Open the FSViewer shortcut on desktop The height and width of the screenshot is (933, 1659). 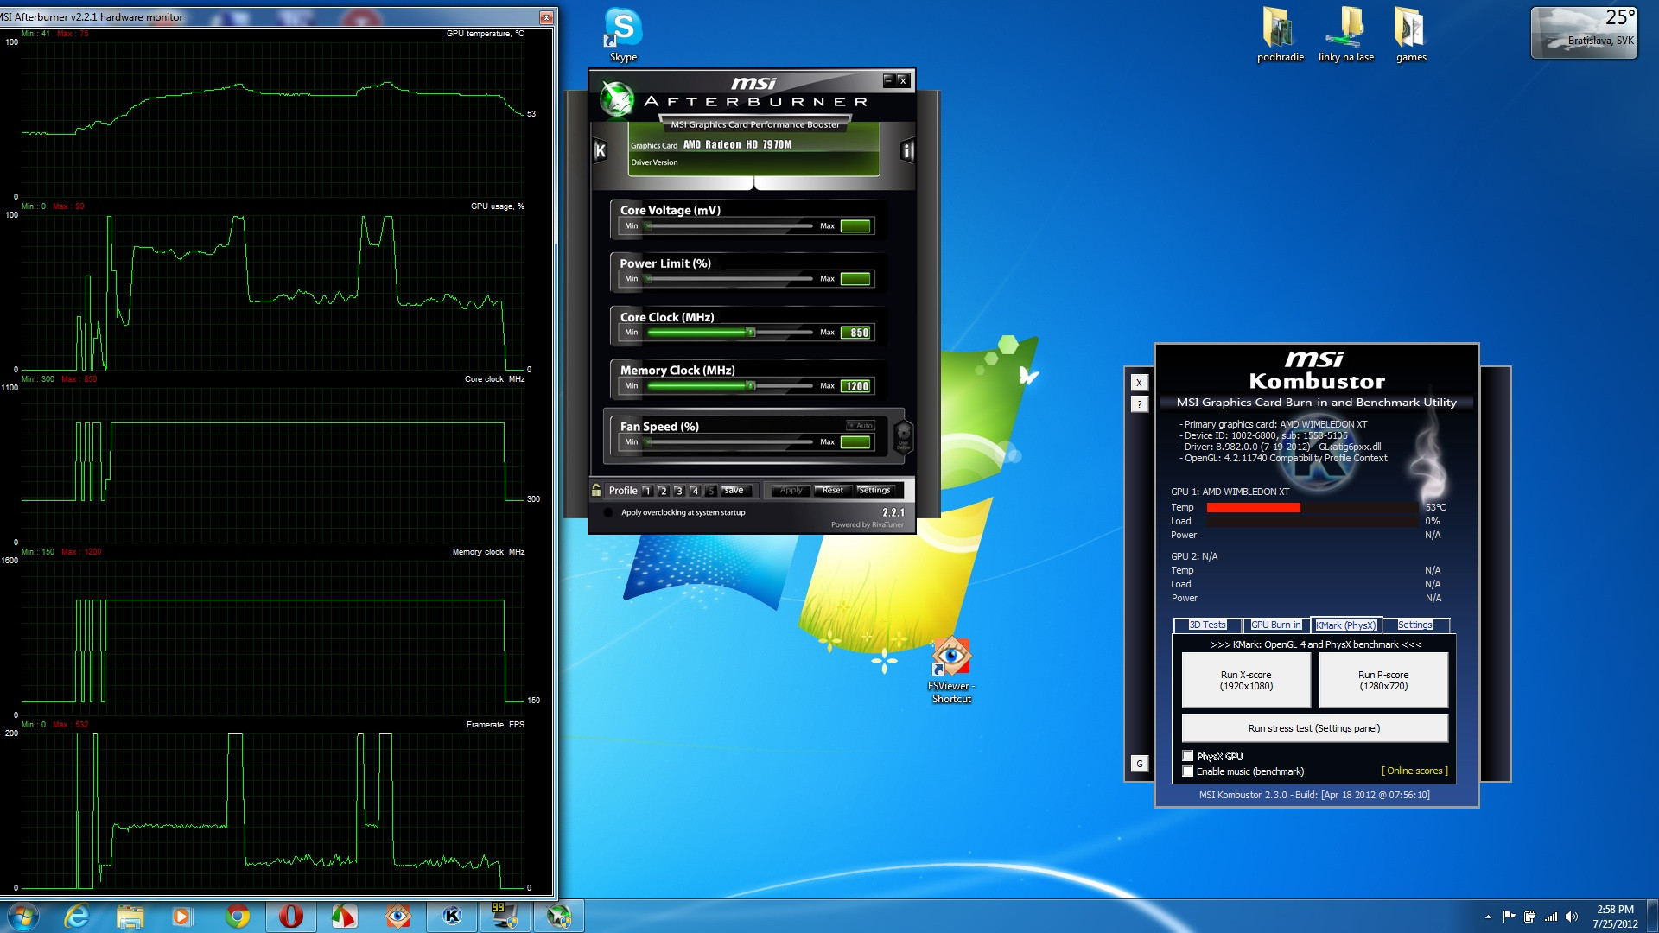tap(951, 670)
